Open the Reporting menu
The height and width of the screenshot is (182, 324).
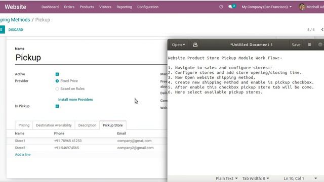coord(124,7)
